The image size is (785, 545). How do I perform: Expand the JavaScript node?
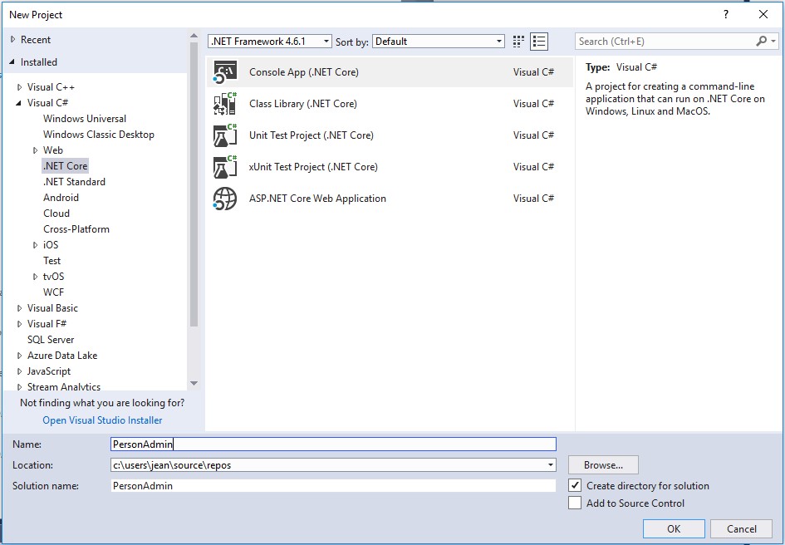pos(20,371)
